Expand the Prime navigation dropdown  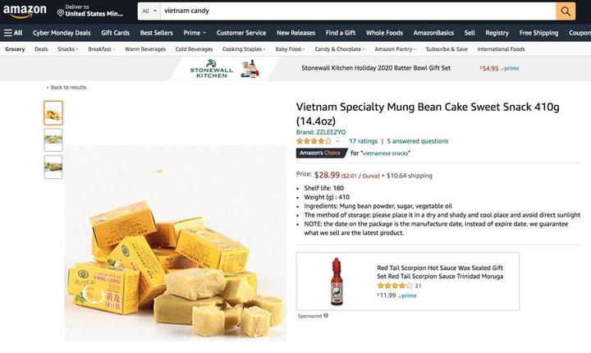tap(194, 33)
